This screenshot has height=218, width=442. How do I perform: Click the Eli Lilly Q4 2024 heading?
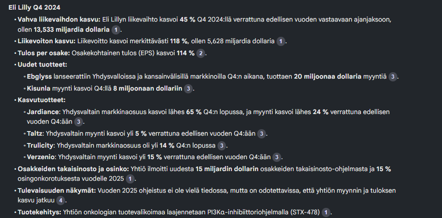pyautogui.click(x=35, y=8)
